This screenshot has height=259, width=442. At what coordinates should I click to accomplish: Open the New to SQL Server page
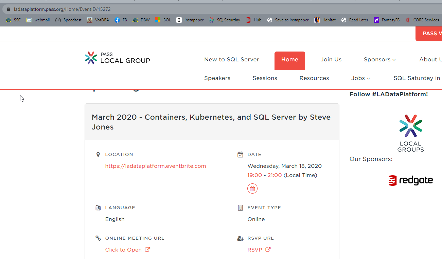(231, 60)
